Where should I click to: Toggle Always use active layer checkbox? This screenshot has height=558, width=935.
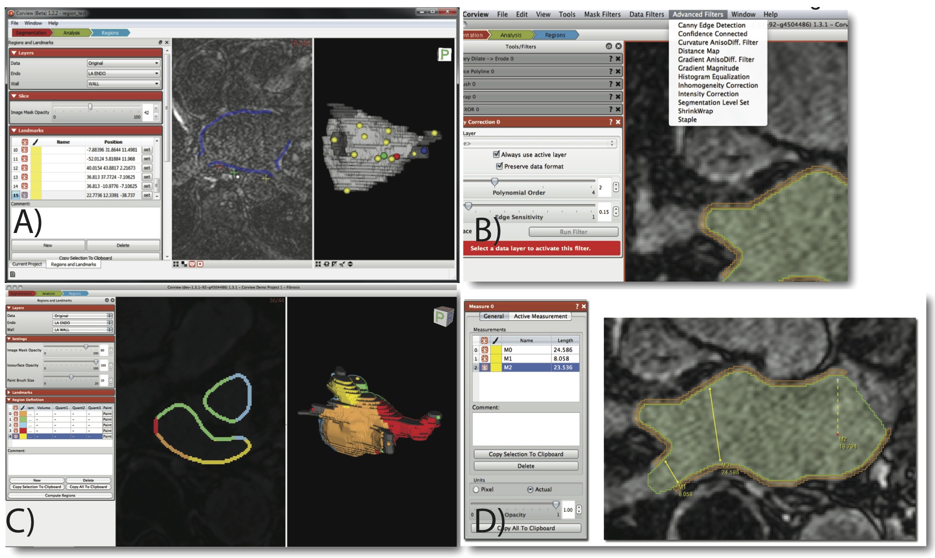496,154
